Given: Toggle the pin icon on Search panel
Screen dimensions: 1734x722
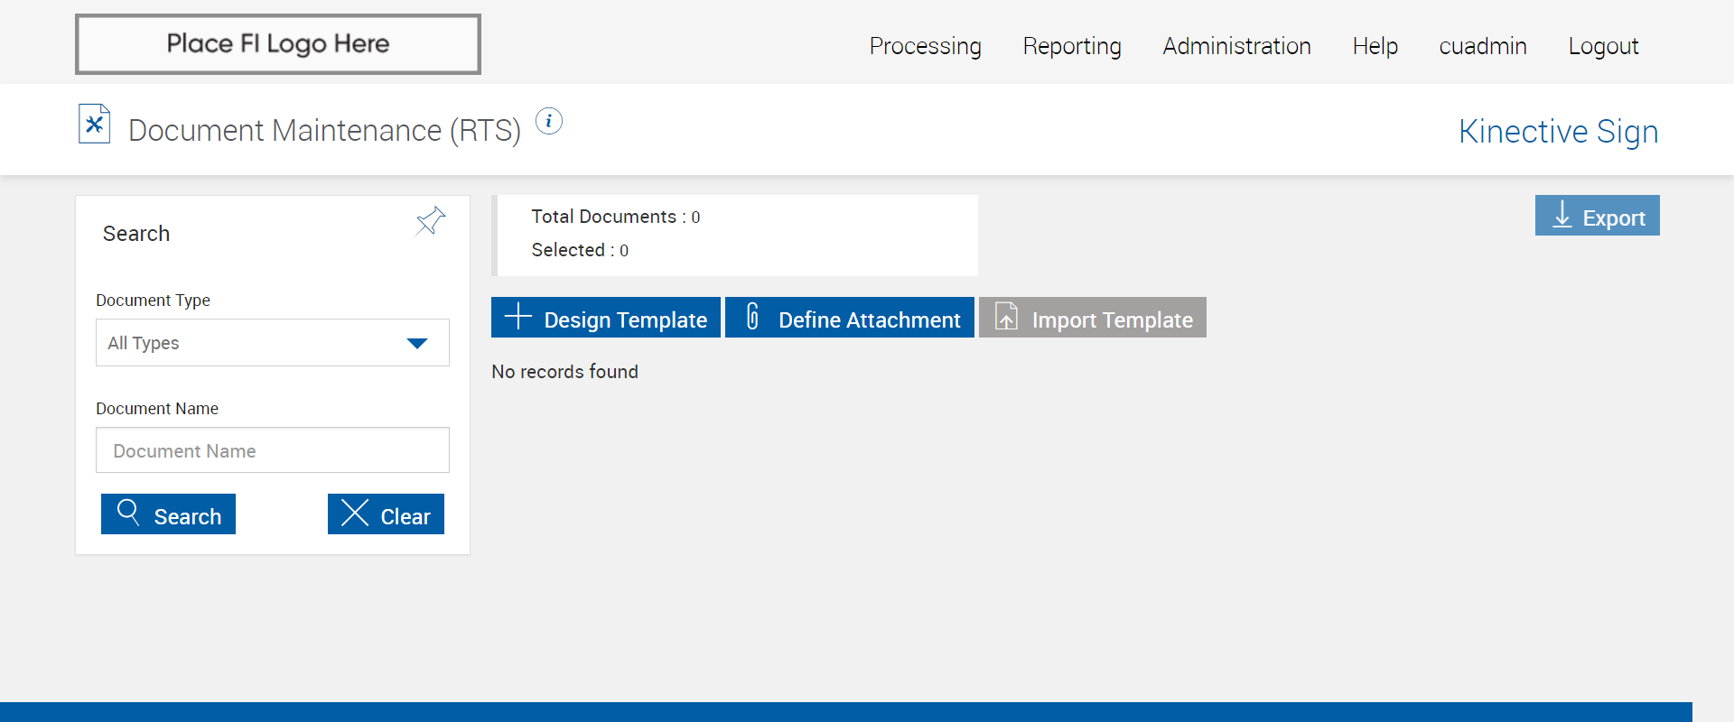Looking at the screenshot, I should click(x=430, y=221).
